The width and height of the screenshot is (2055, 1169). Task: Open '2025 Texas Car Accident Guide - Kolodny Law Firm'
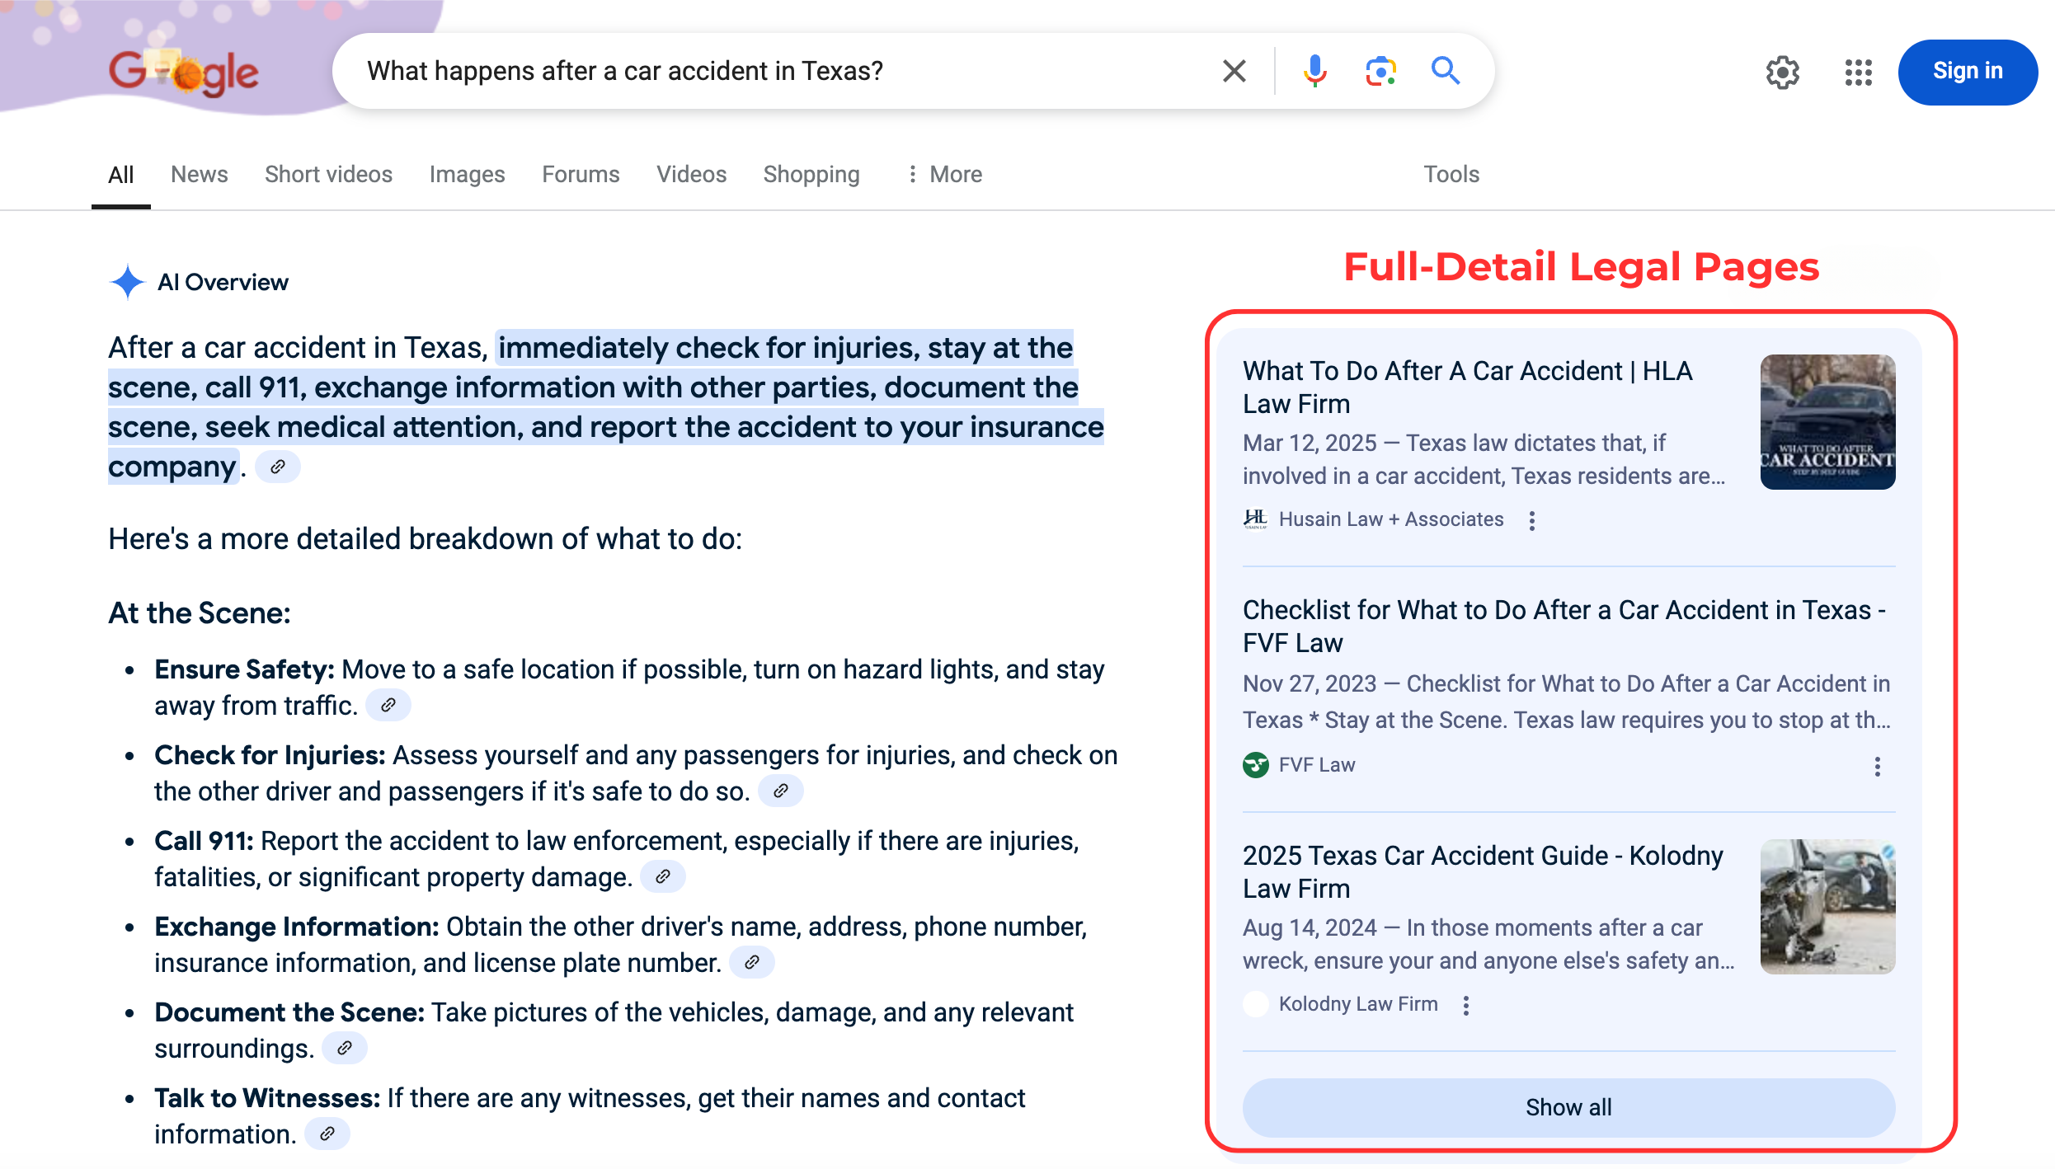point(1483,871)
